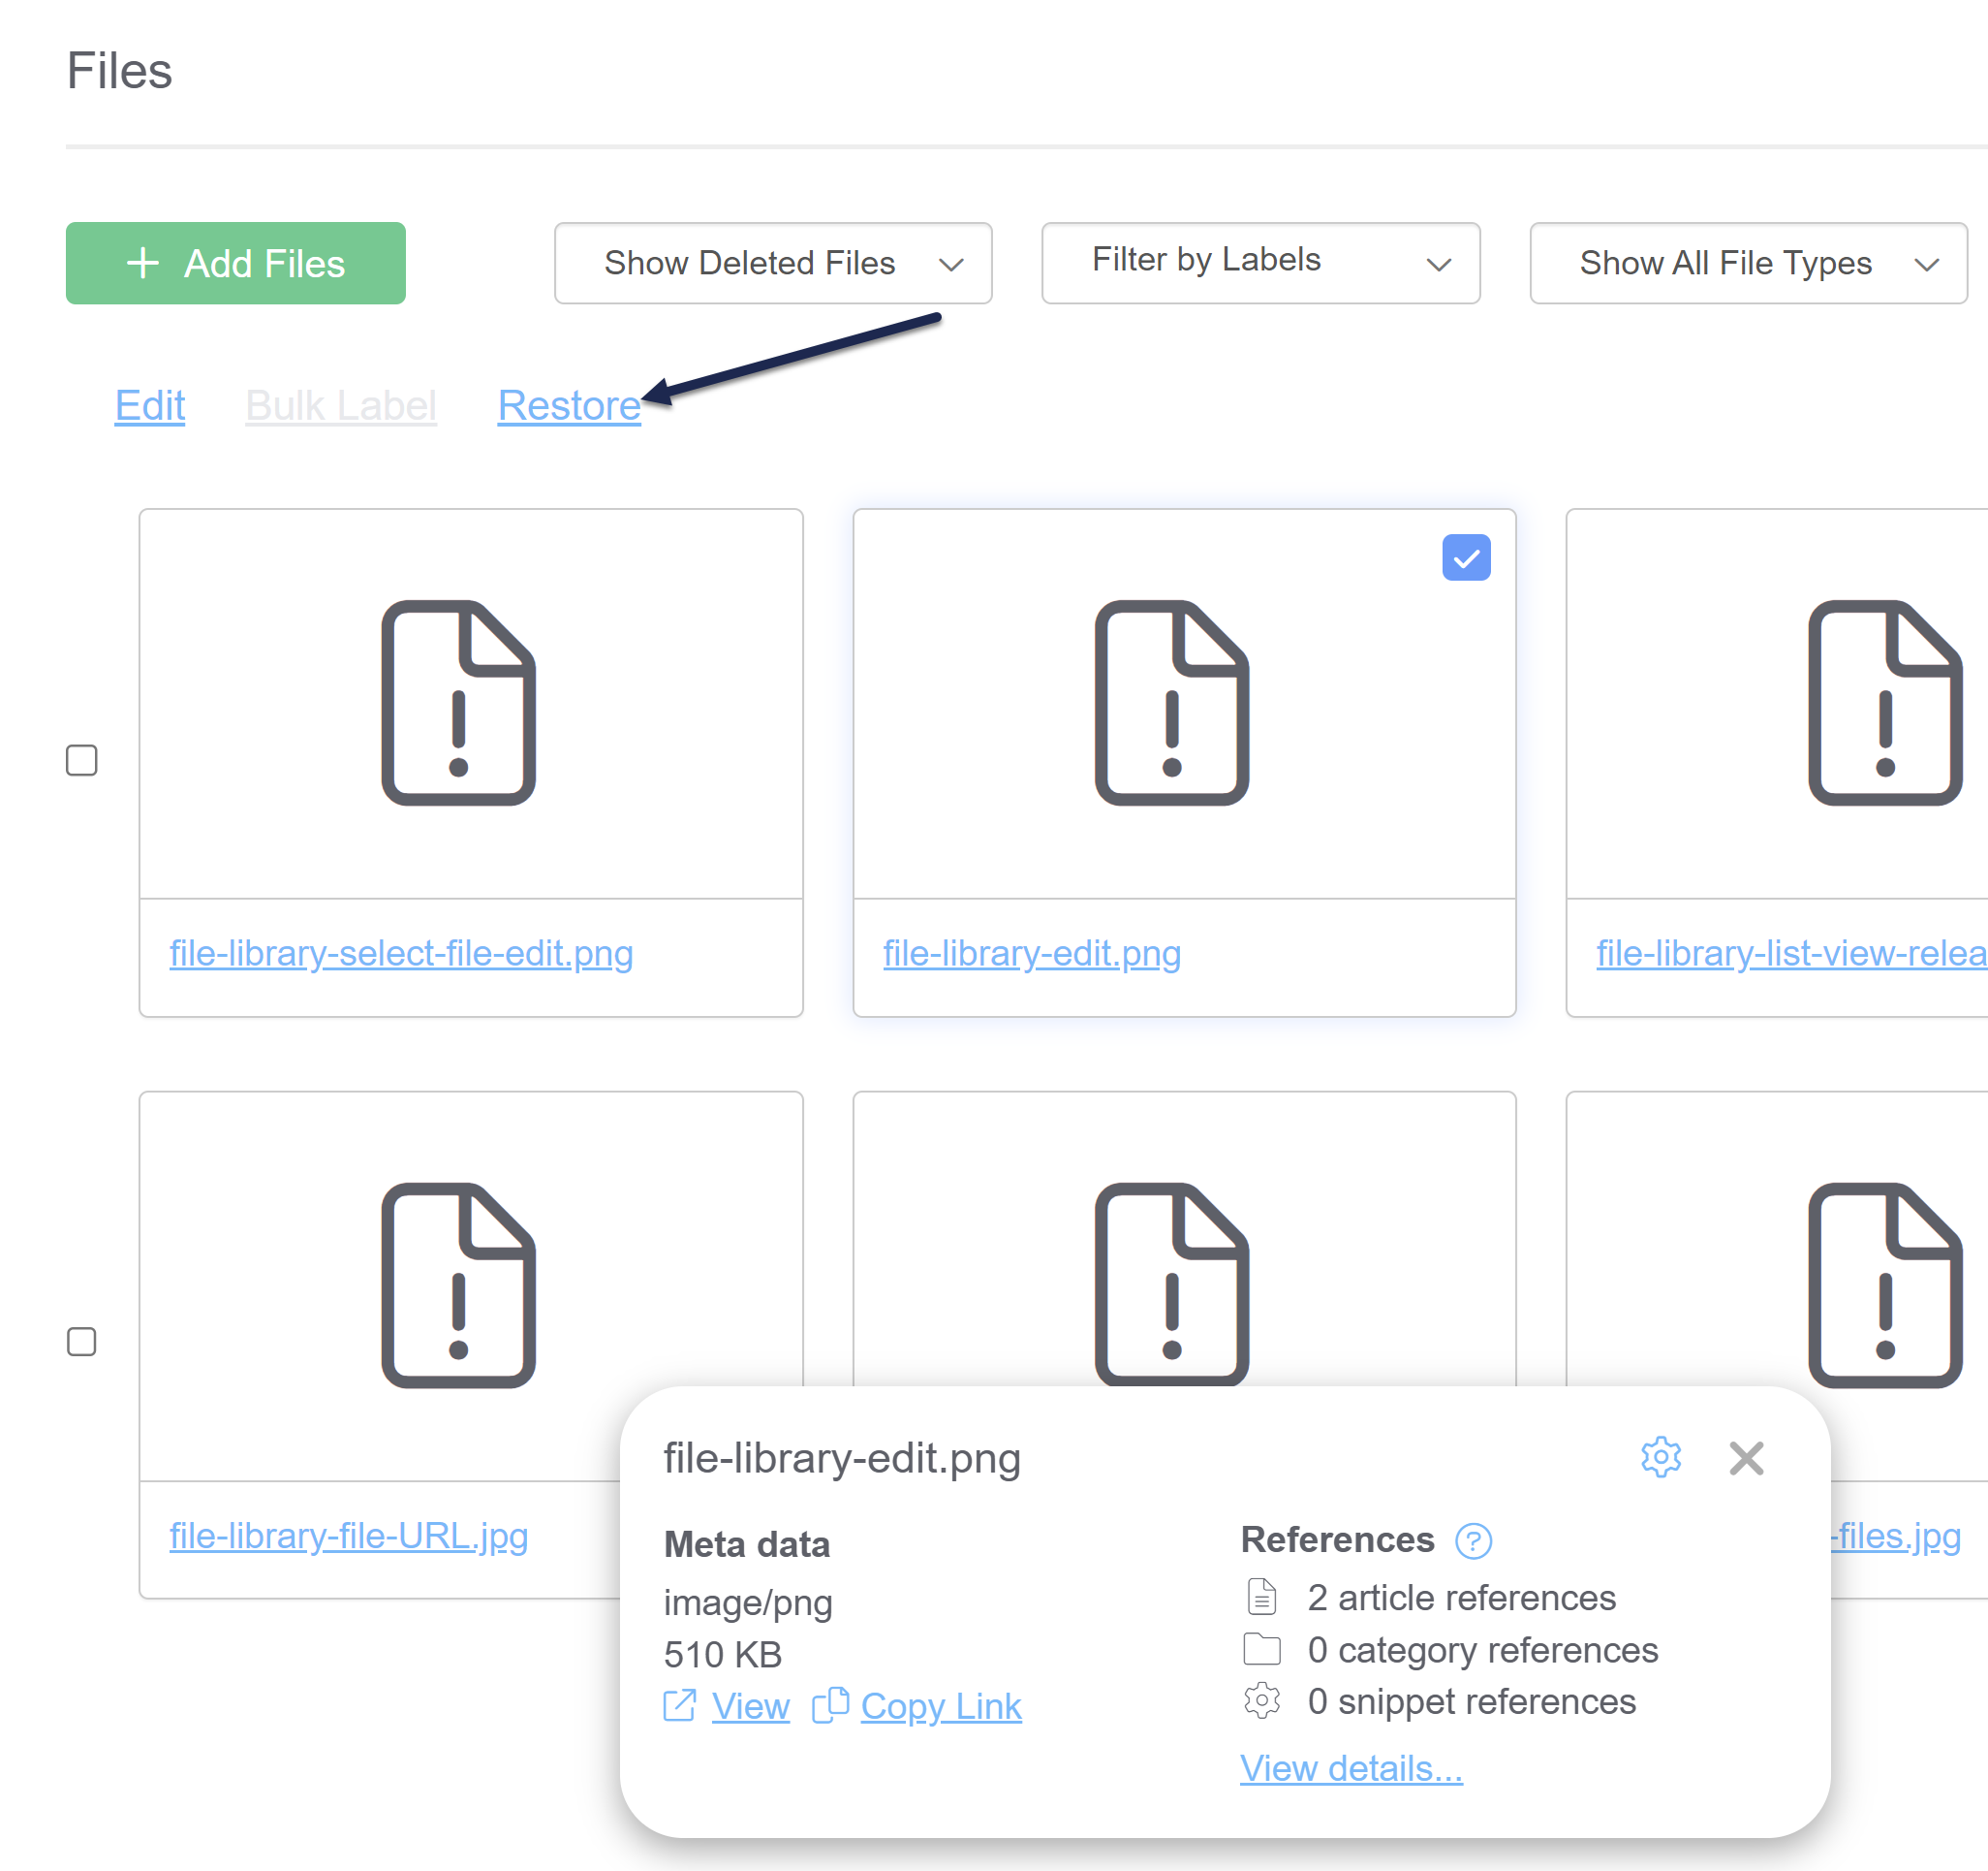This screenshot has height=1871, width=1988.
Task: Open the Show Deleted Files dropdown
Action: tap(773, 263)
